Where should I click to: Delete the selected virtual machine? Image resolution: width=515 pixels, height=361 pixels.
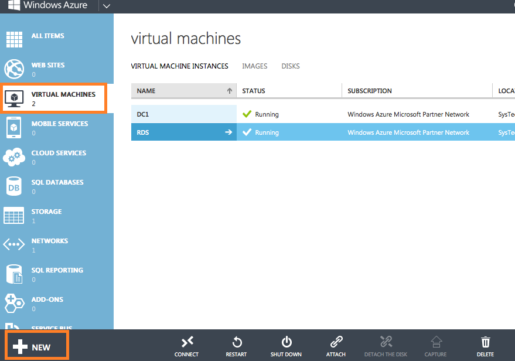pyautogui.click(x=486, y=346)
